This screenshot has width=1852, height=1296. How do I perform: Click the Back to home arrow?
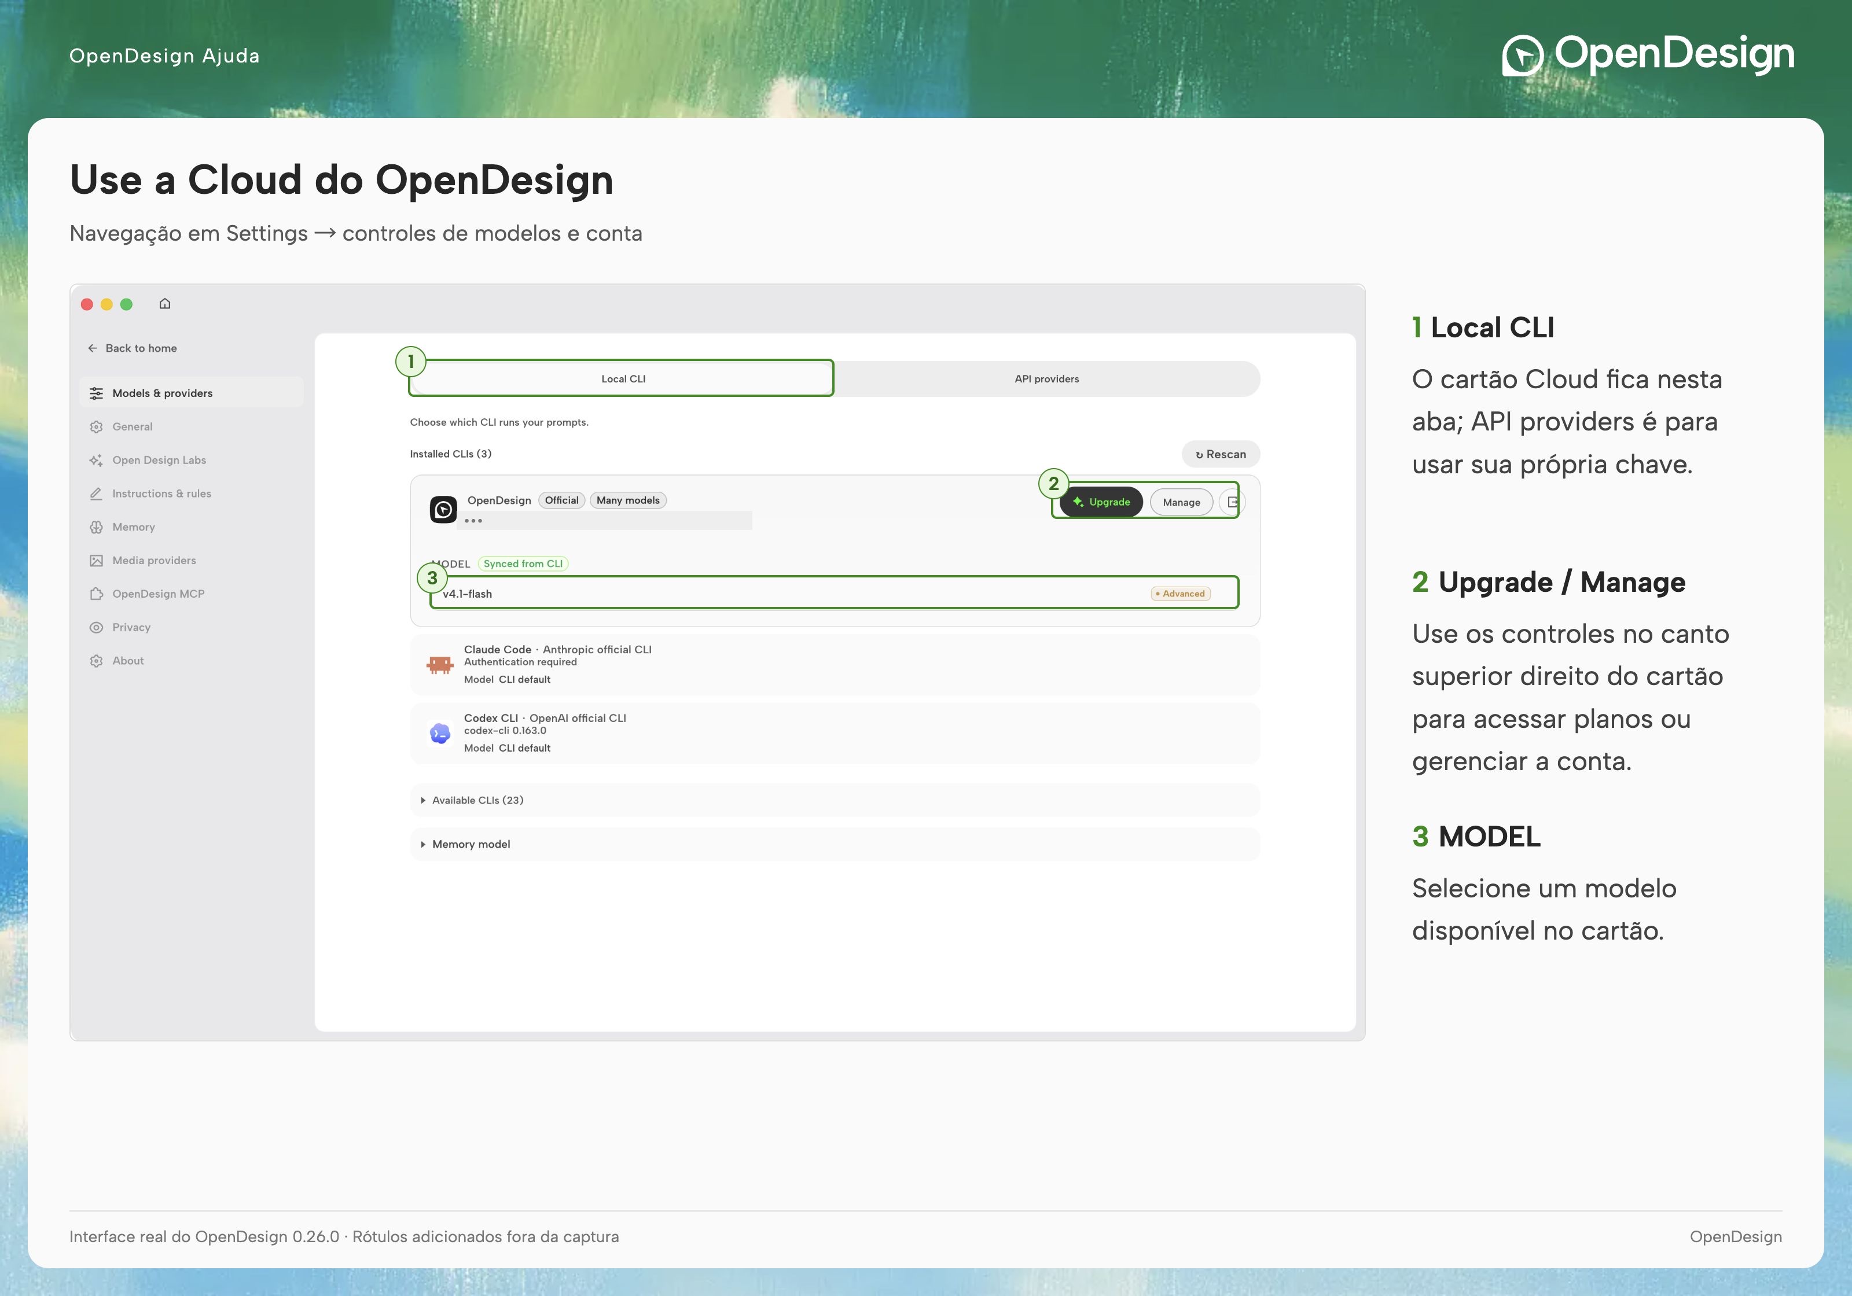click(x=93, y=348)
